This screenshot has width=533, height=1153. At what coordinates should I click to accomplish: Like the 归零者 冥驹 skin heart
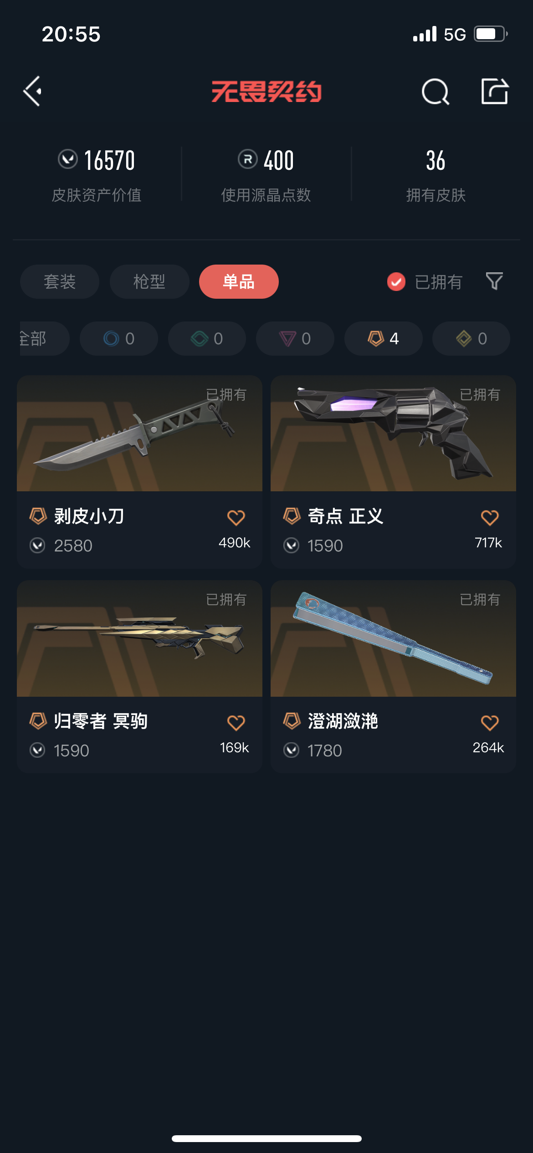click(x=236, y=723)
